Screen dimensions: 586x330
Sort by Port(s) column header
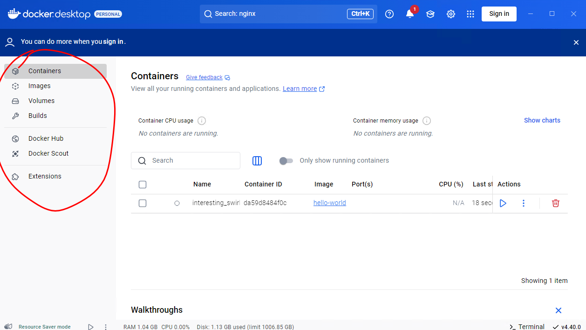tap(362, 184)
